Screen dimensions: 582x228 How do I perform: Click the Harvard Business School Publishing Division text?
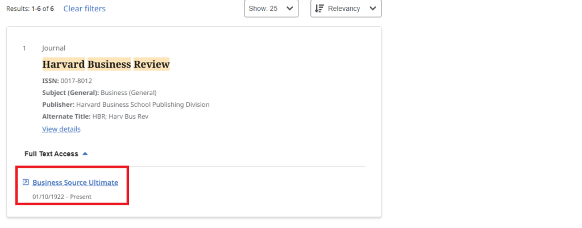[x=142, y=105]
